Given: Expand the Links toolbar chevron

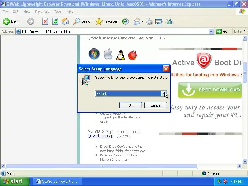Looking at the screenshot, I should coord(245,30).
